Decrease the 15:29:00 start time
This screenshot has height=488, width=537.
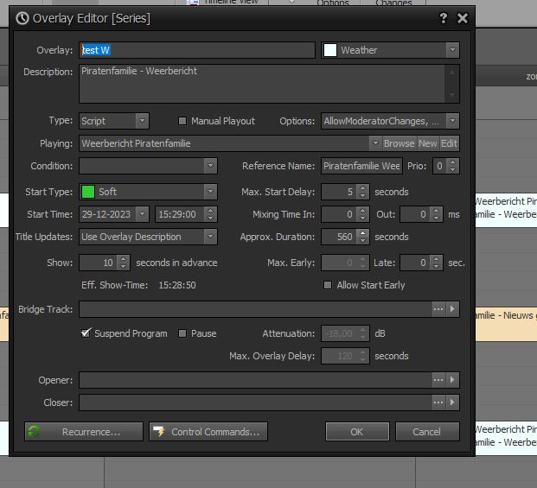pyautogui.click(x=210, y=218)
